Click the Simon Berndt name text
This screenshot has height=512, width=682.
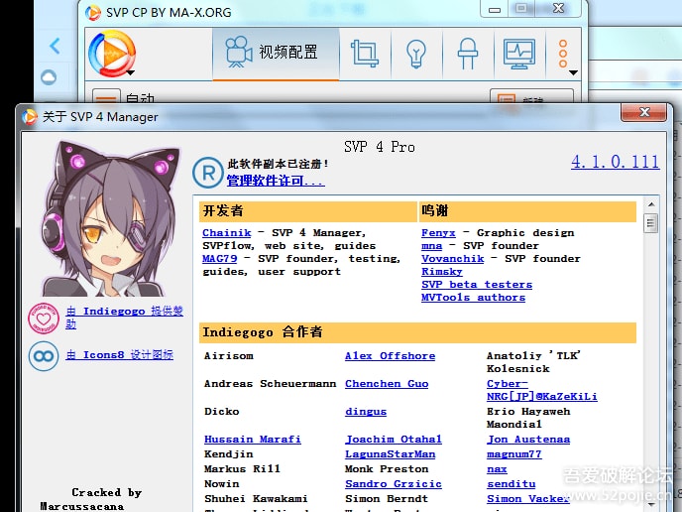click(387, 499)
